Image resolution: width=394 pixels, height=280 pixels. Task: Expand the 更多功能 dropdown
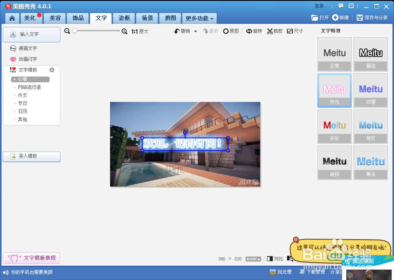coord(199,19)
